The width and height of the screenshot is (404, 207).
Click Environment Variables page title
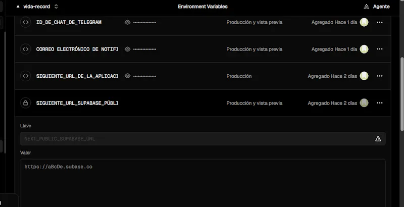click(203, 7)
